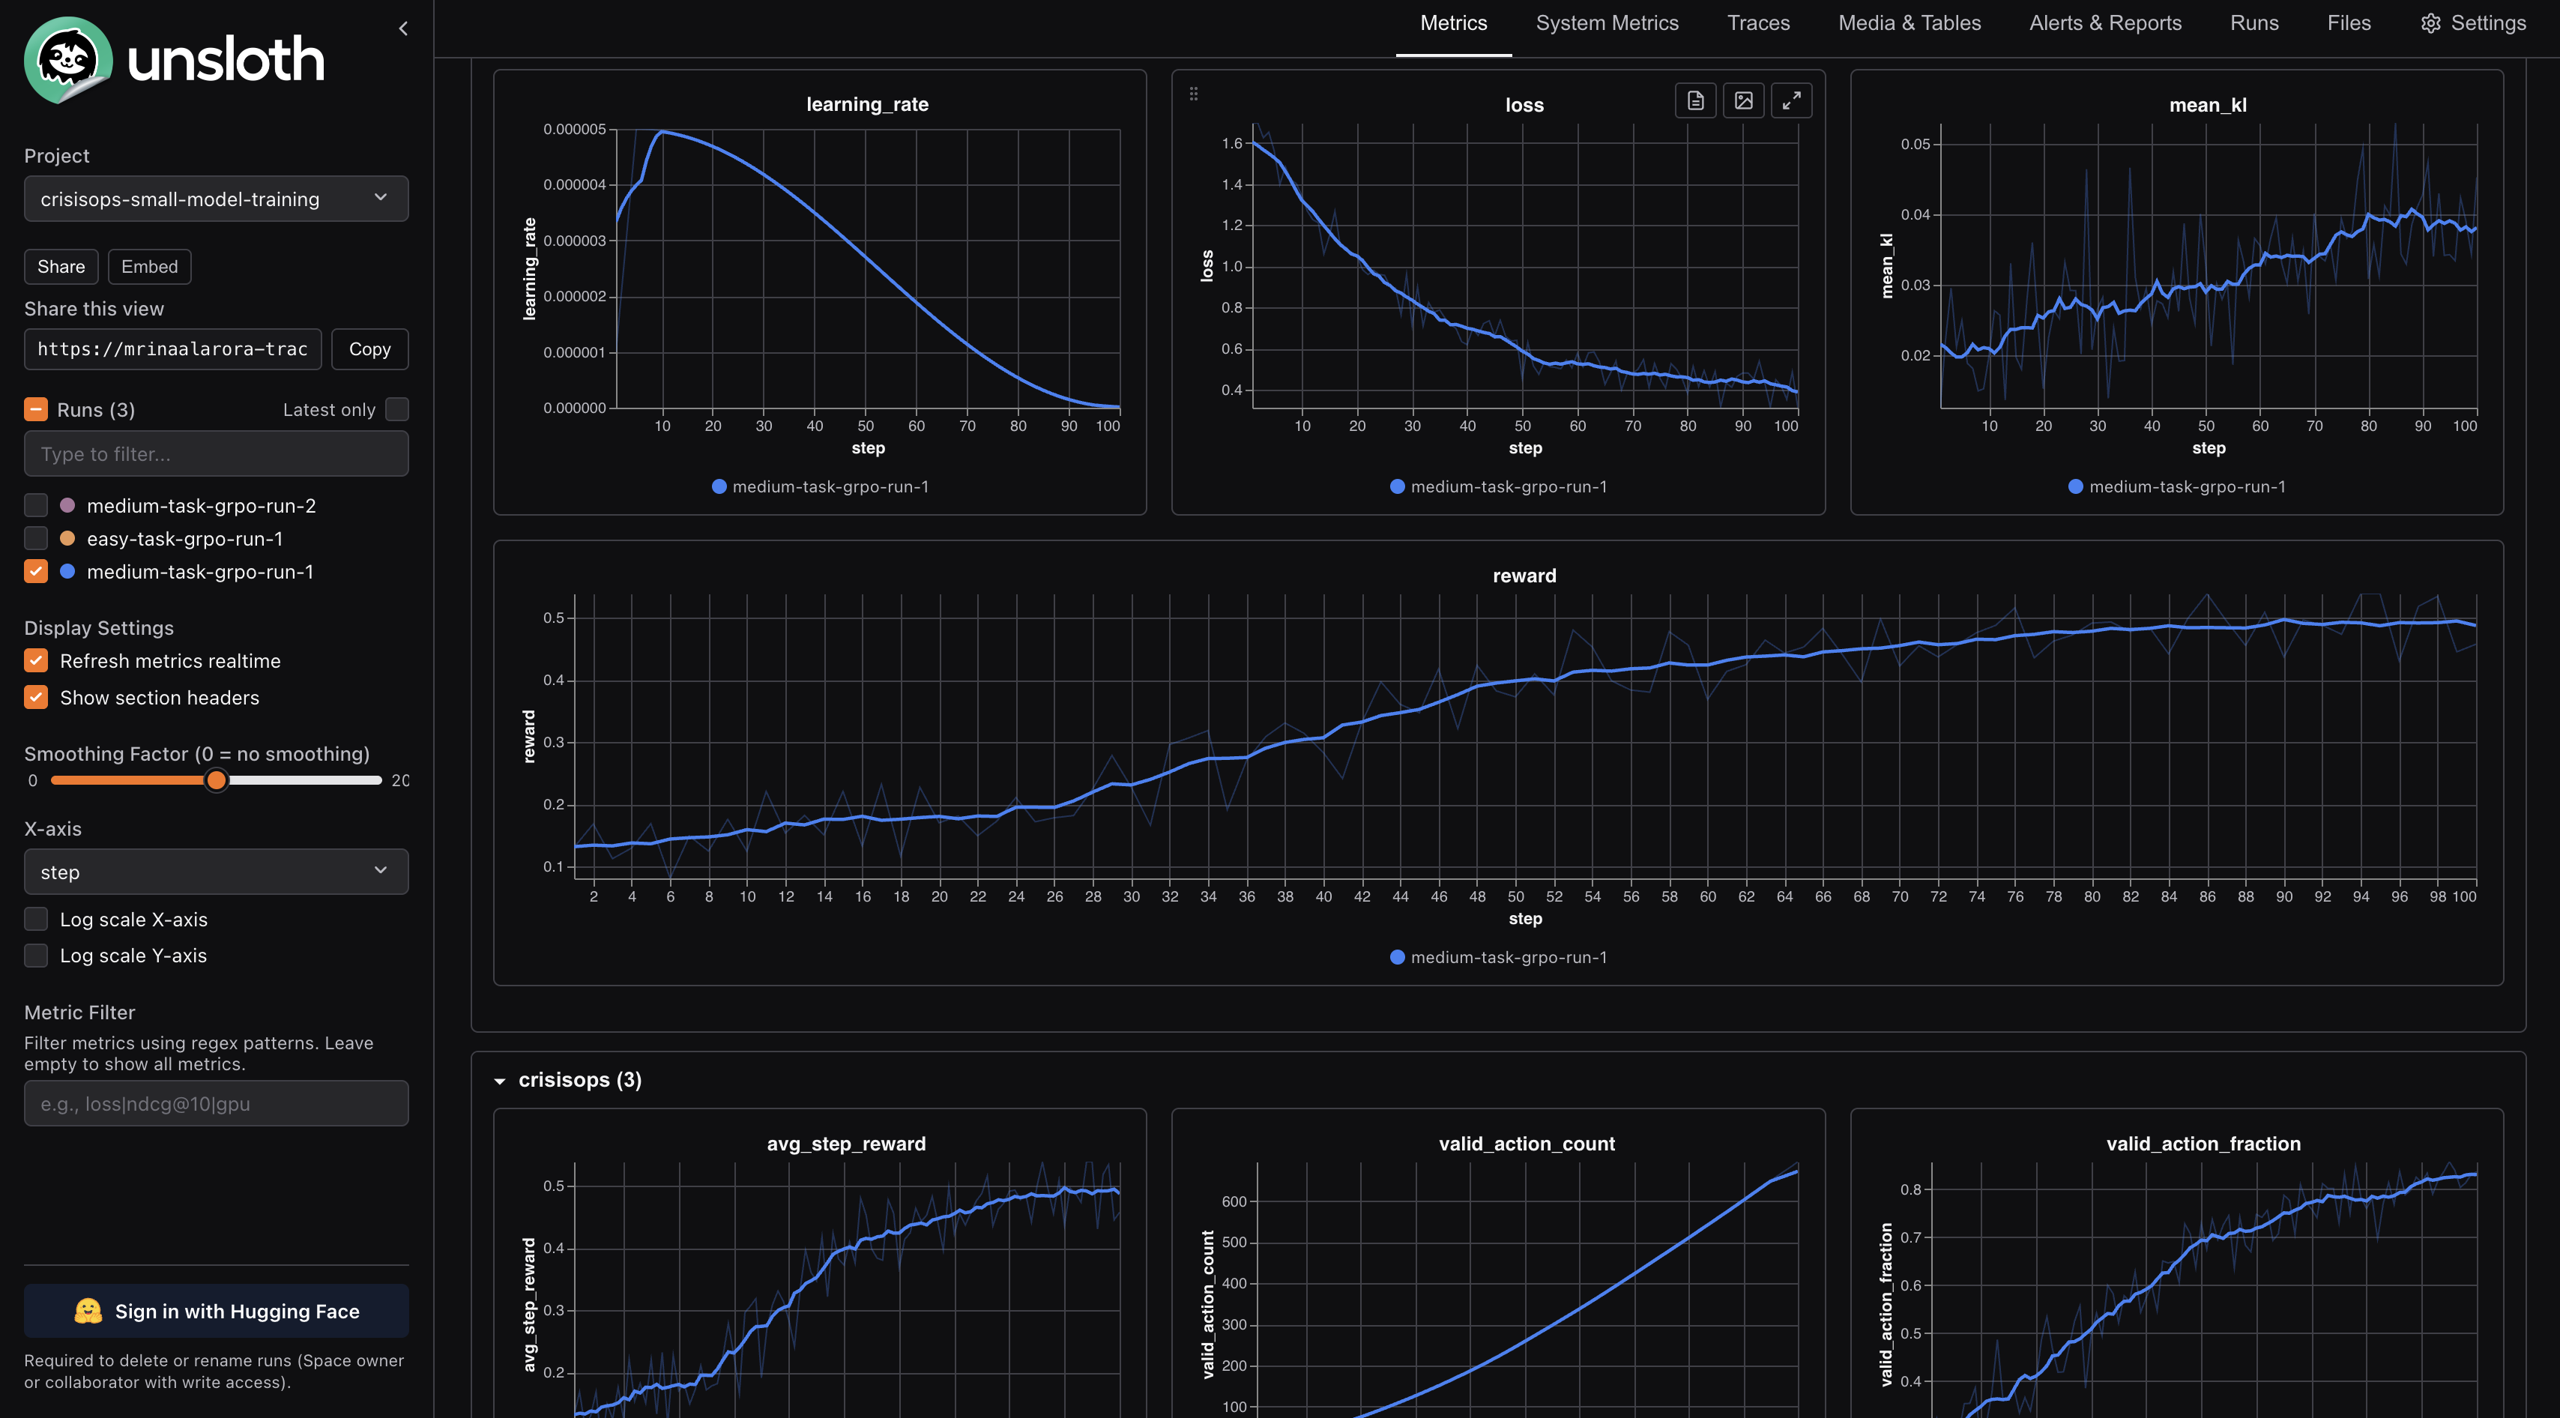Screen dimensions: 2560x1418
Task: Disable Show section headers
Action: pos(36,698)
